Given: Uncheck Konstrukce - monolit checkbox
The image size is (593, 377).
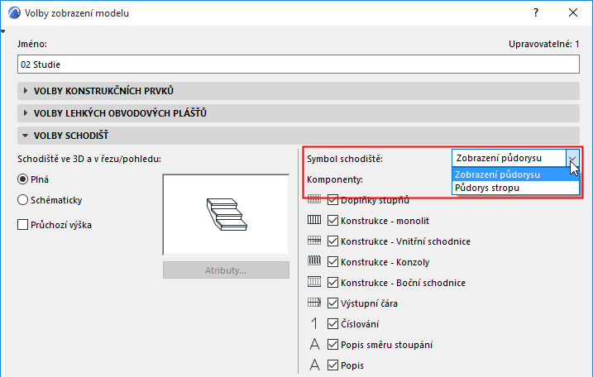Looking at the screenshot, I should (332, 221).
